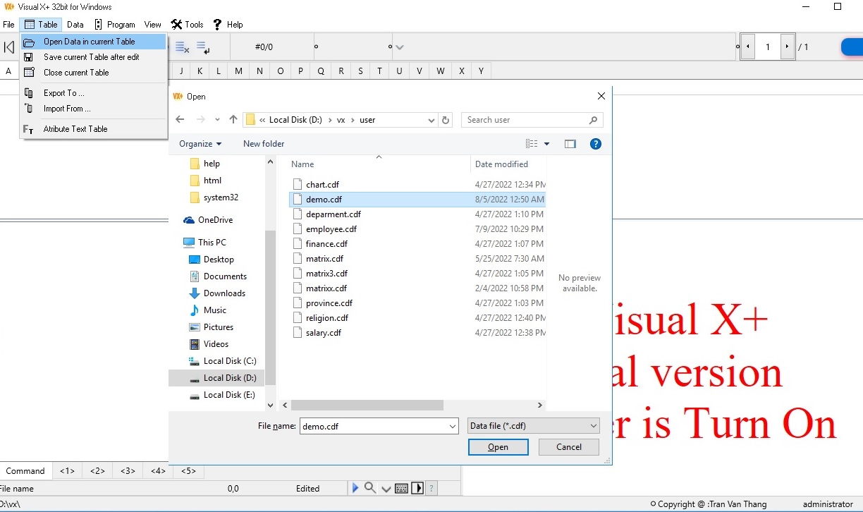Image resolution: width=863 pixels, height=512 pixels.
Task: Click the Open button to load demo.cdf
Action: (498, 446)
